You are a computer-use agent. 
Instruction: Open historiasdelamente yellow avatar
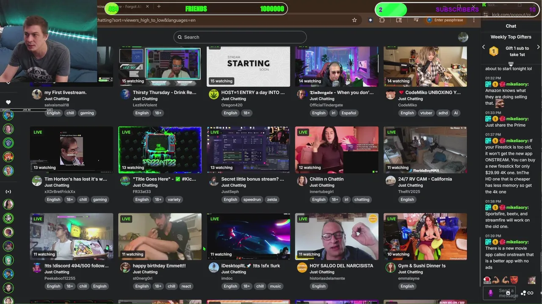coord(302,267)
